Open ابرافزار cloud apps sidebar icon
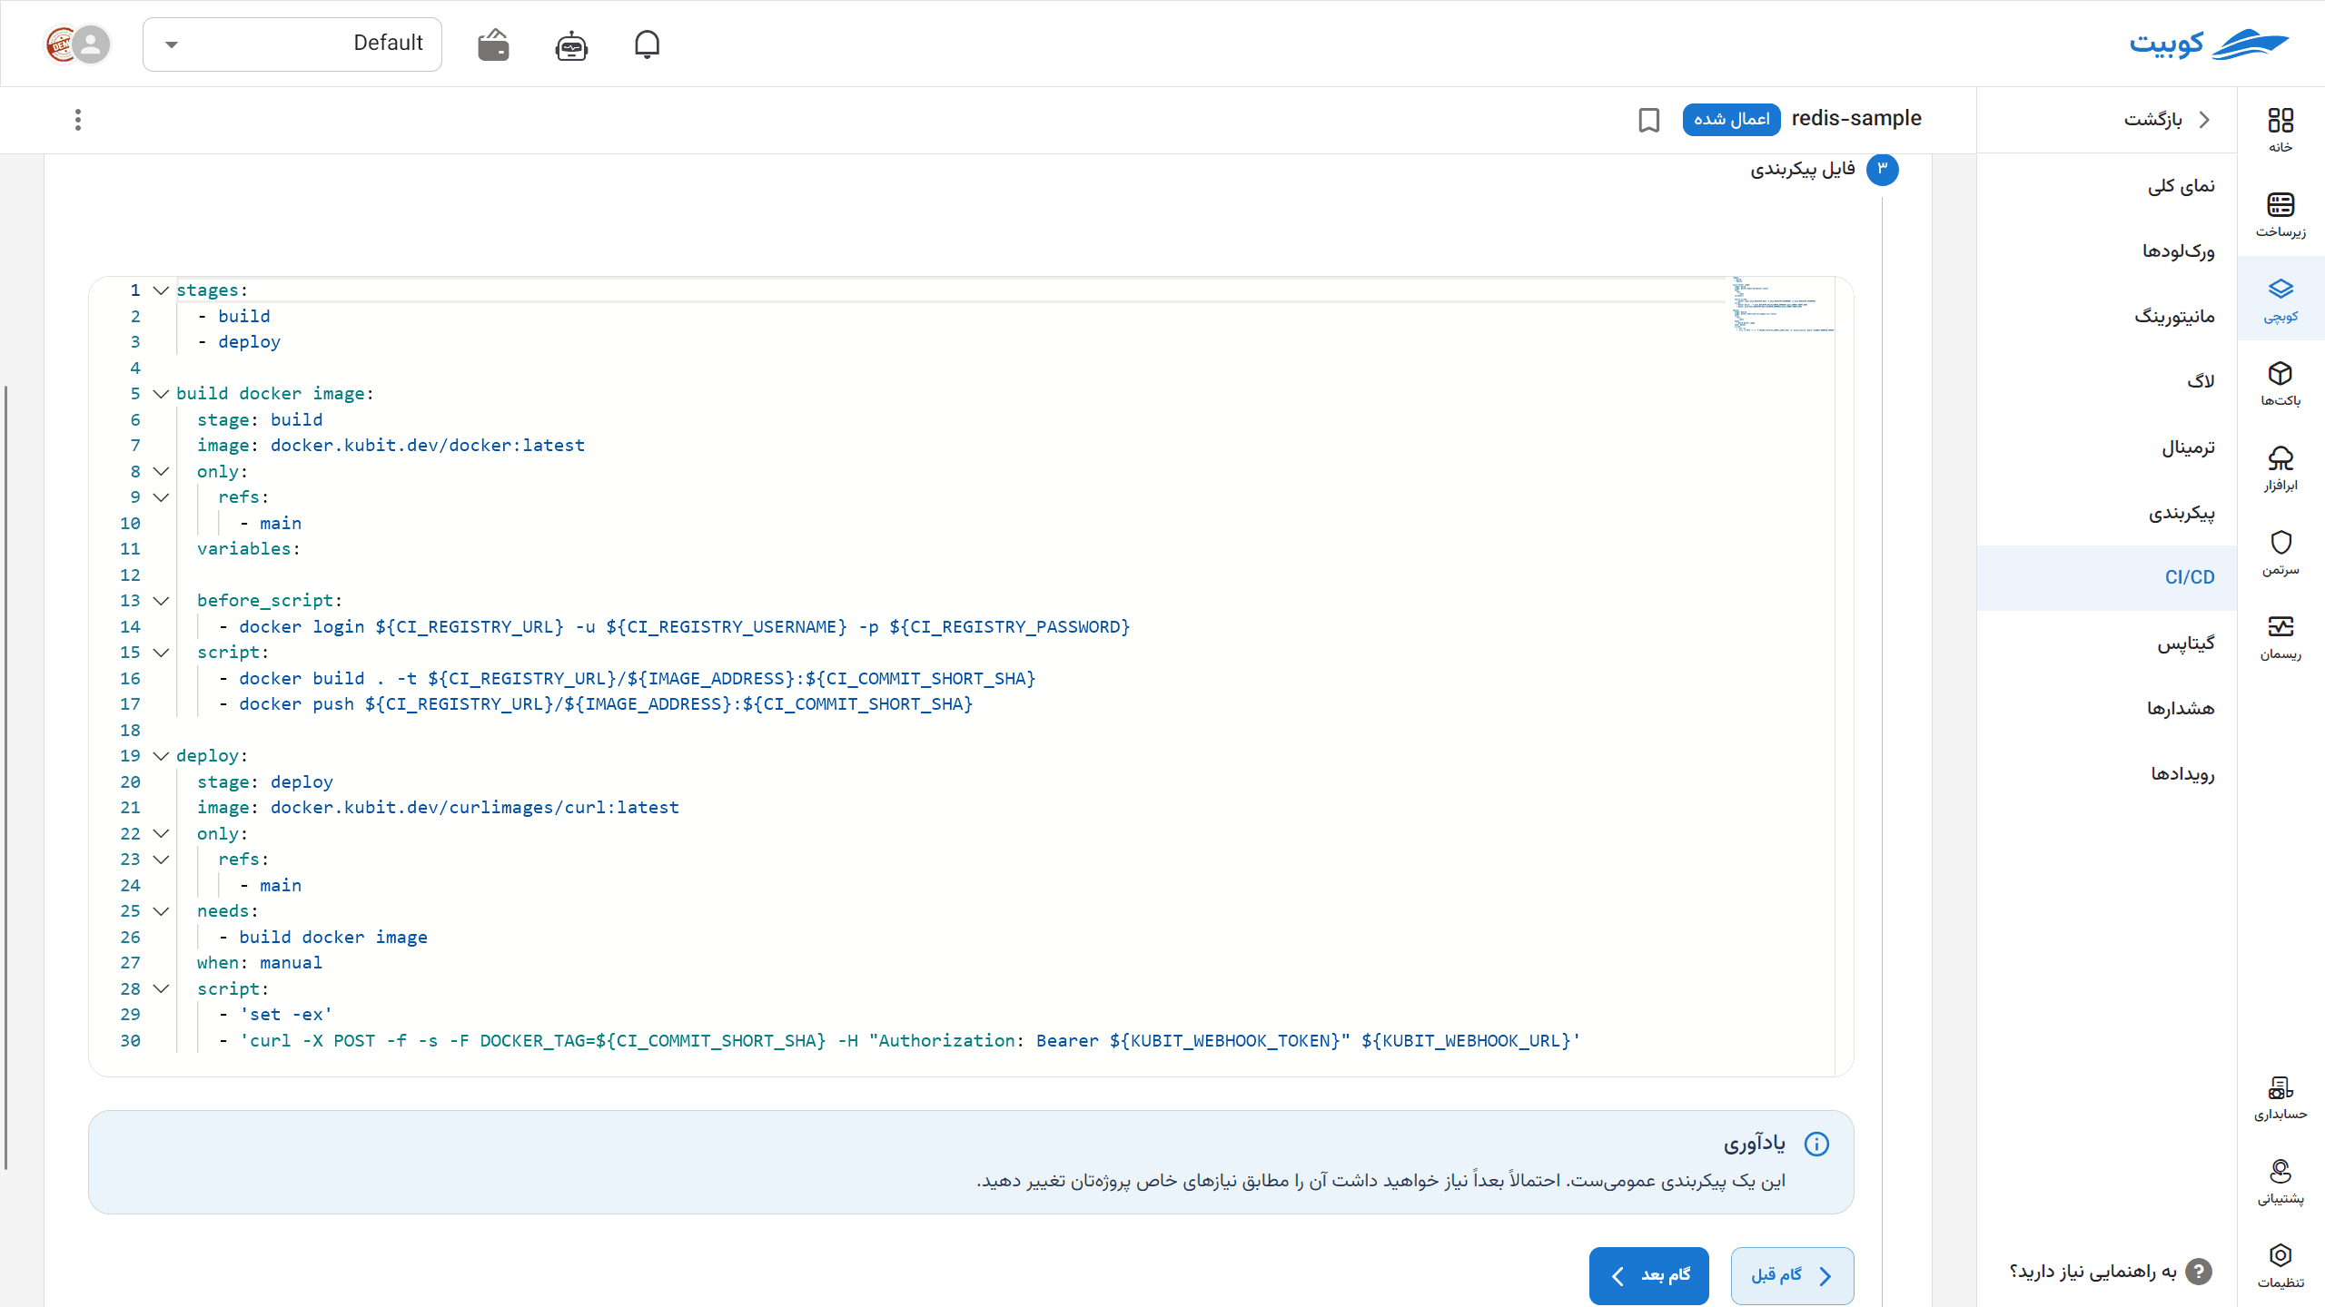The width and height of the screenshot is (2325, 1307). point(2280,468)
